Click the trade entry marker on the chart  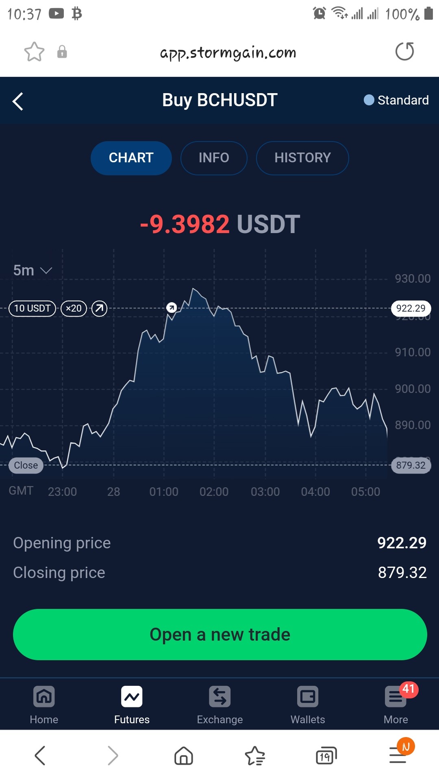(172, 308)
